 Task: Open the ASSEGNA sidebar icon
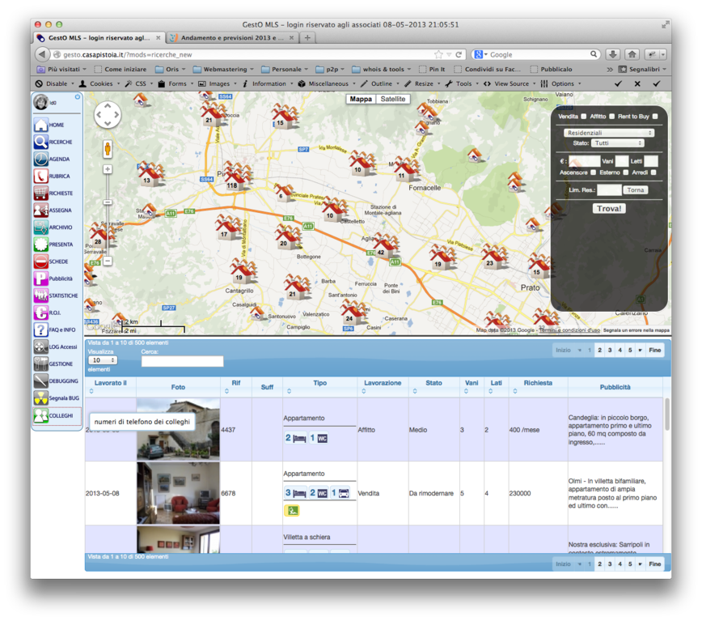pos(40,210)
